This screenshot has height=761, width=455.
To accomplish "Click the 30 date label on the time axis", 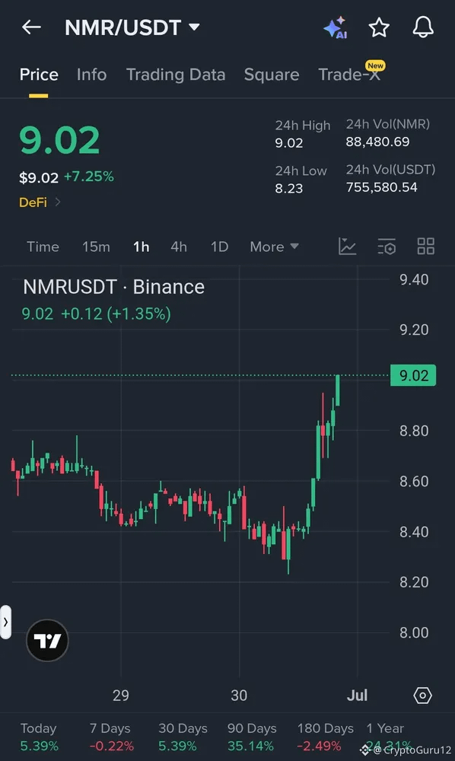I will coord(239,696).
